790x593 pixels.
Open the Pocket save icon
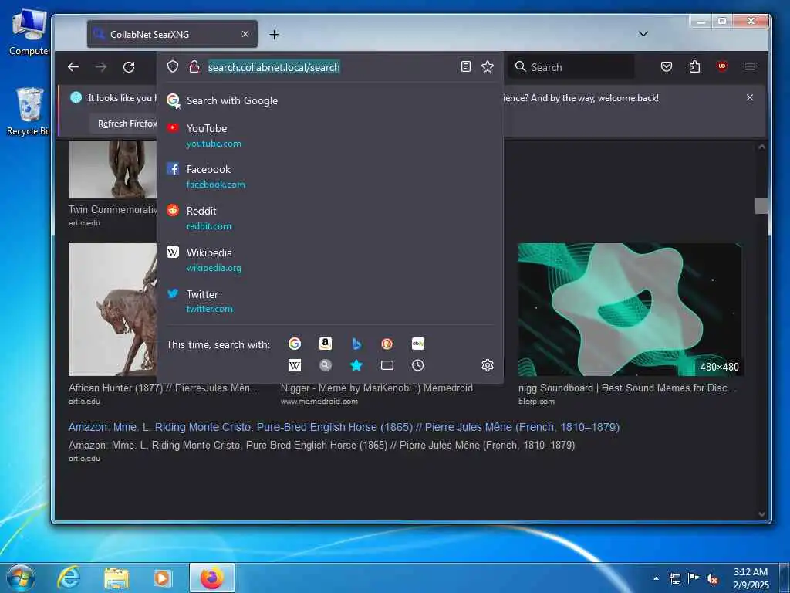coord(667,66)
